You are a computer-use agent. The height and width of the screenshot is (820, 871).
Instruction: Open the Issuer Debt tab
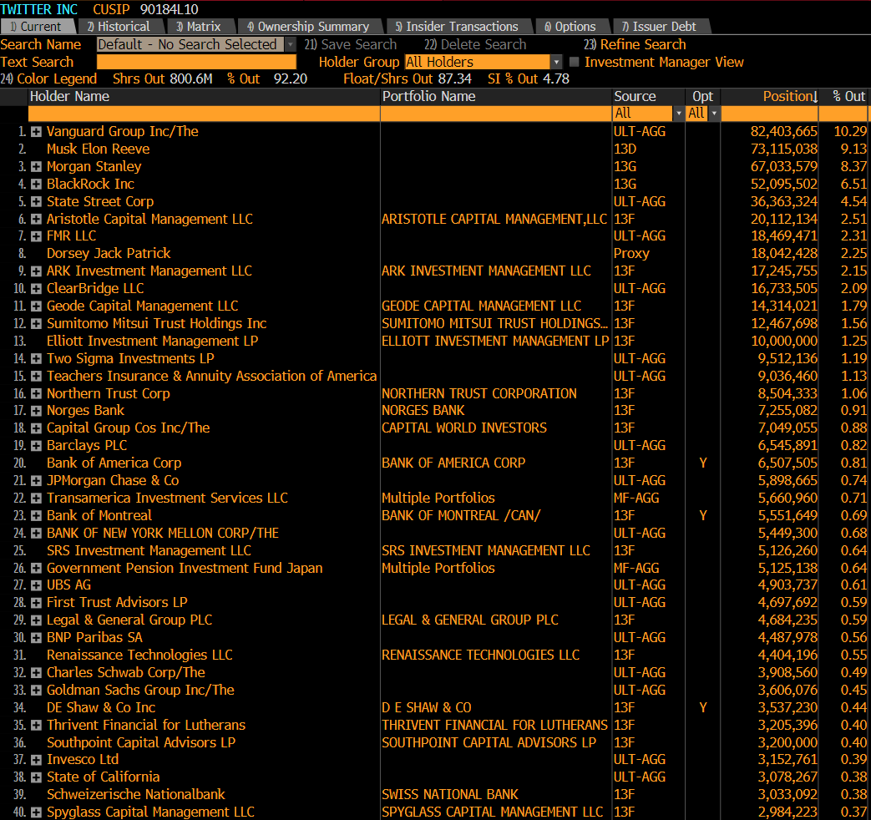pos(660,27)
